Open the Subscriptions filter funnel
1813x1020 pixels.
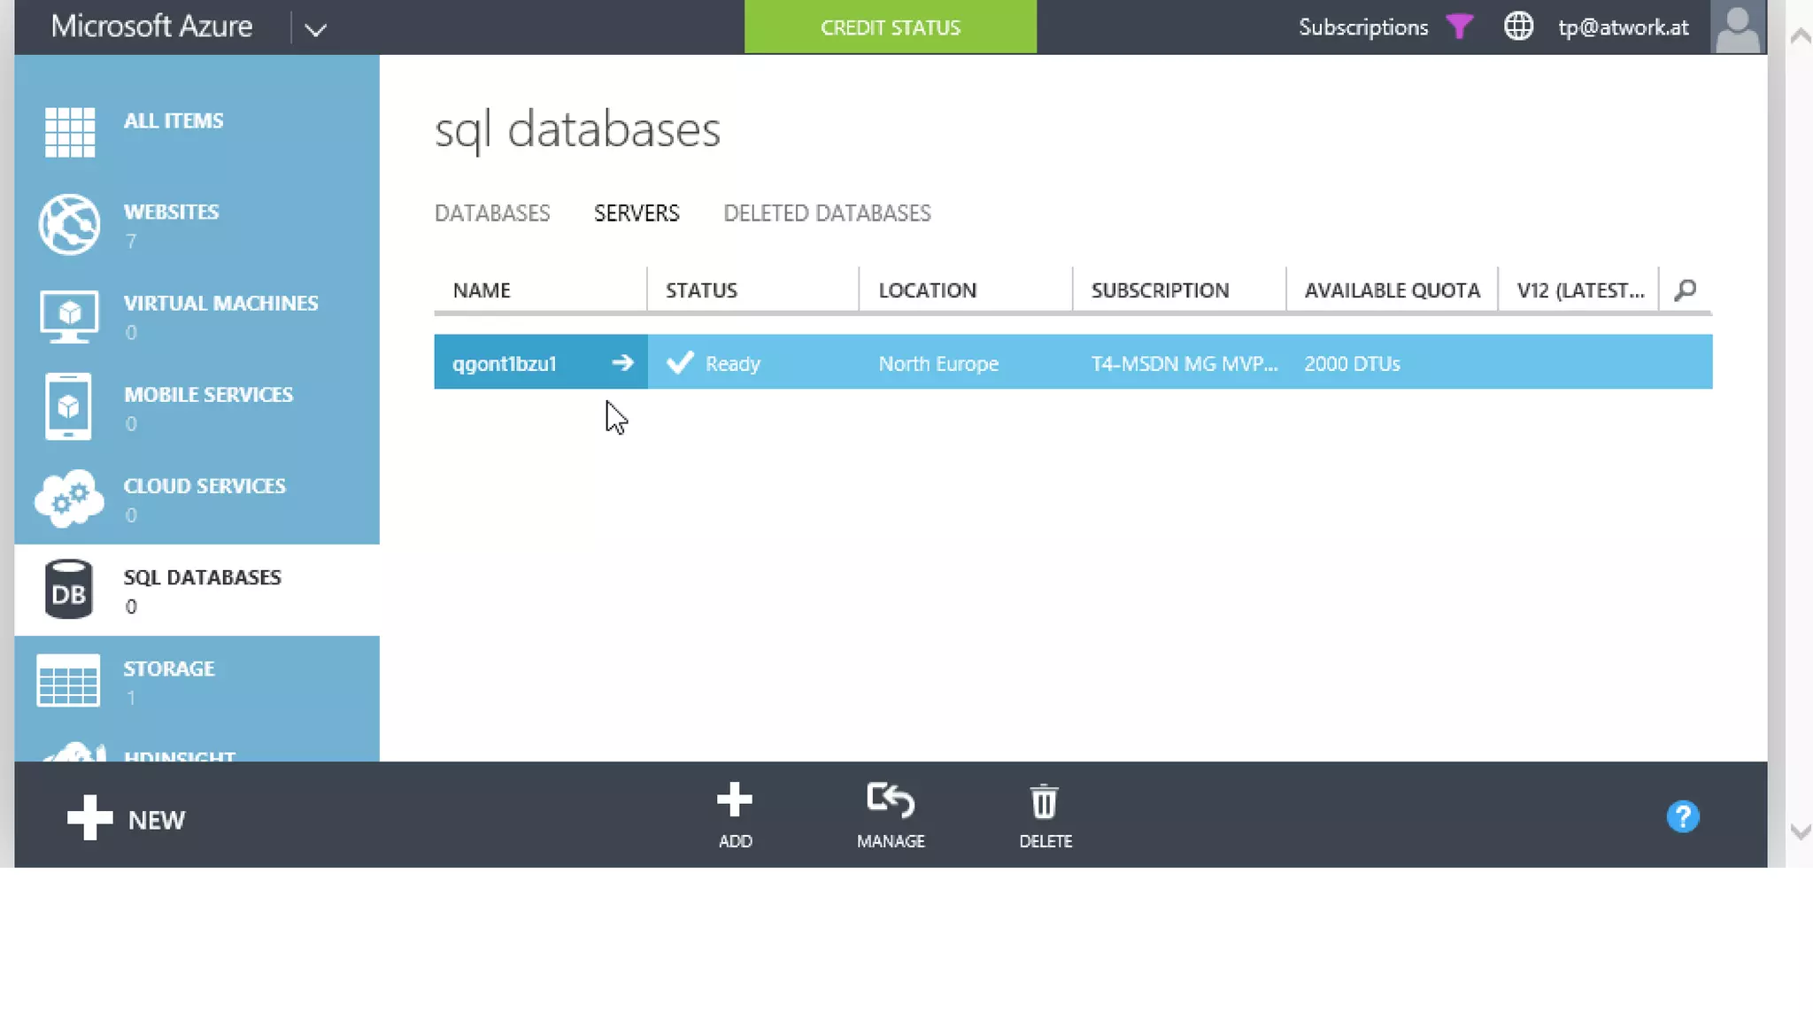[1459, 27]
